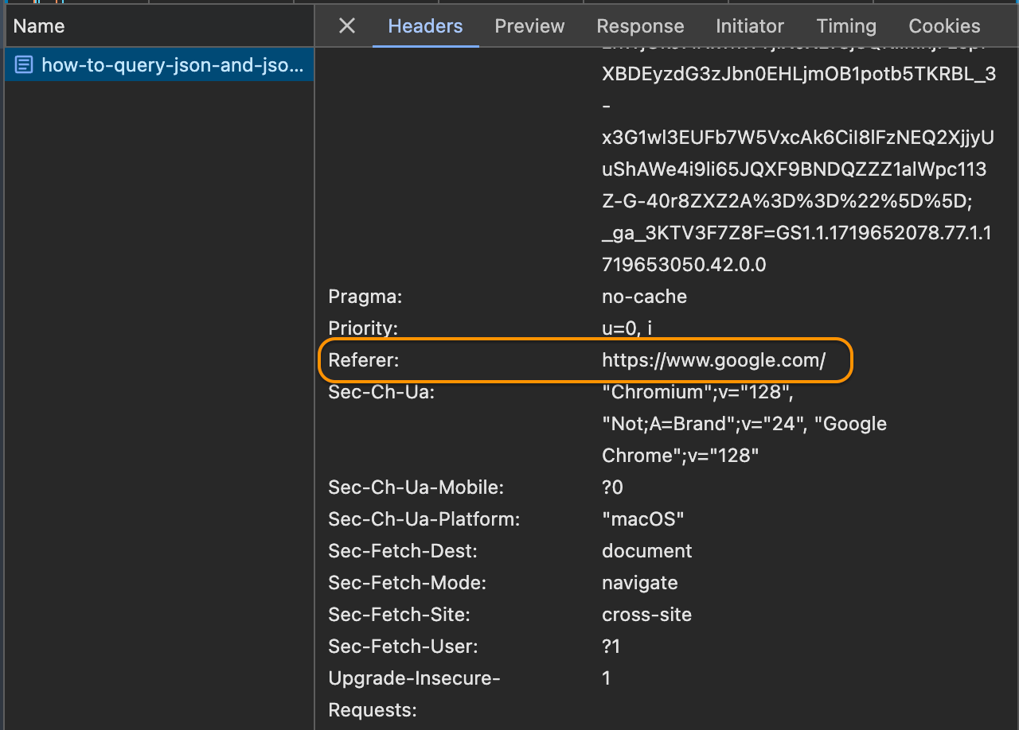This screenshot has width=1019, height=730.
Task: Go to the Response tab
Action: click(x=640, y=26)
